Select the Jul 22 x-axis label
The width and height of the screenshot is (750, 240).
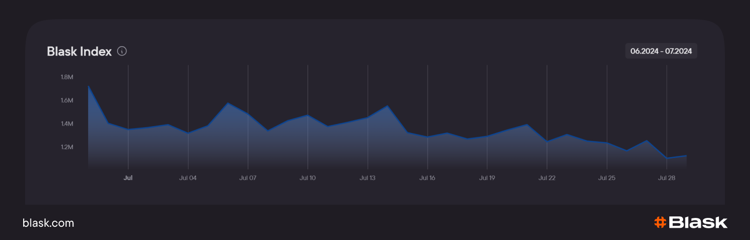(x=547, y=178)
